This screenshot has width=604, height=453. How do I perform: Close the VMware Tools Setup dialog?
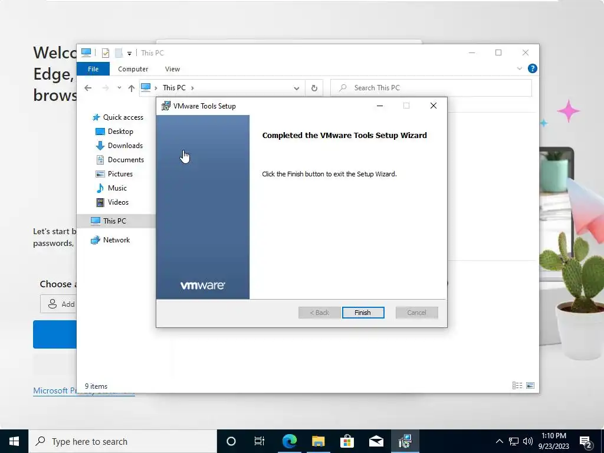[434, 106]
